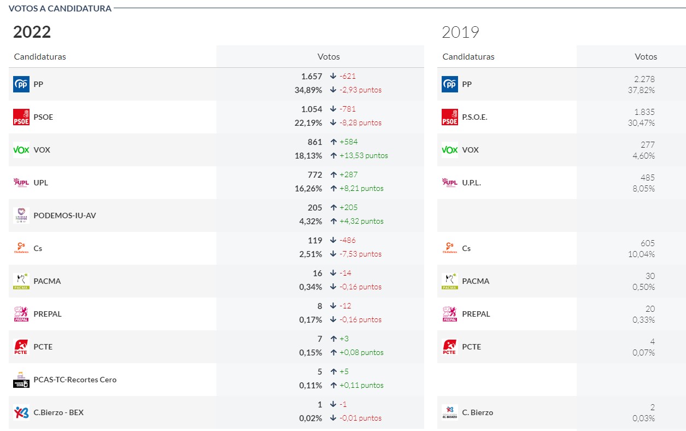Click the VOTOS A CANDIDATURA section title
Screen dimensions: 686x431
(x=60, y=8)
